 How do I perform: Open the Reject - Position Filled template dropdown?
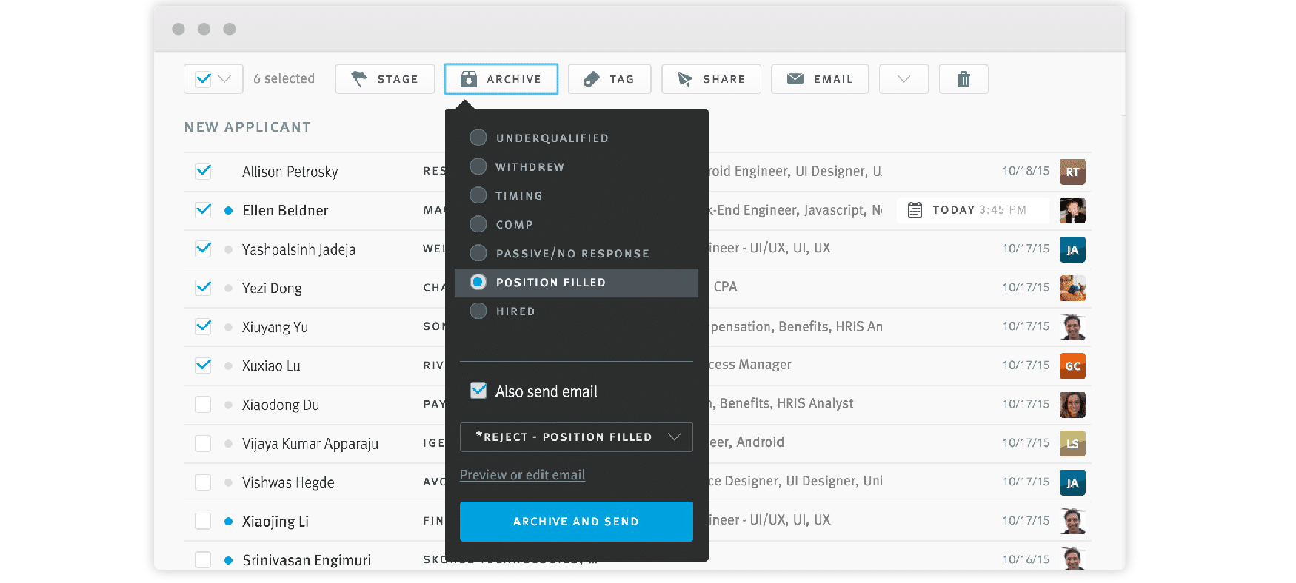click(x=576, y=437)
